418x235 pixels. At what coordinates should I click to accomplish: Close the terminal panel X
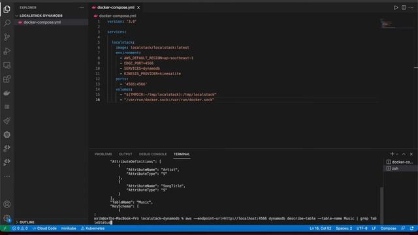click(x=411, y=154)
